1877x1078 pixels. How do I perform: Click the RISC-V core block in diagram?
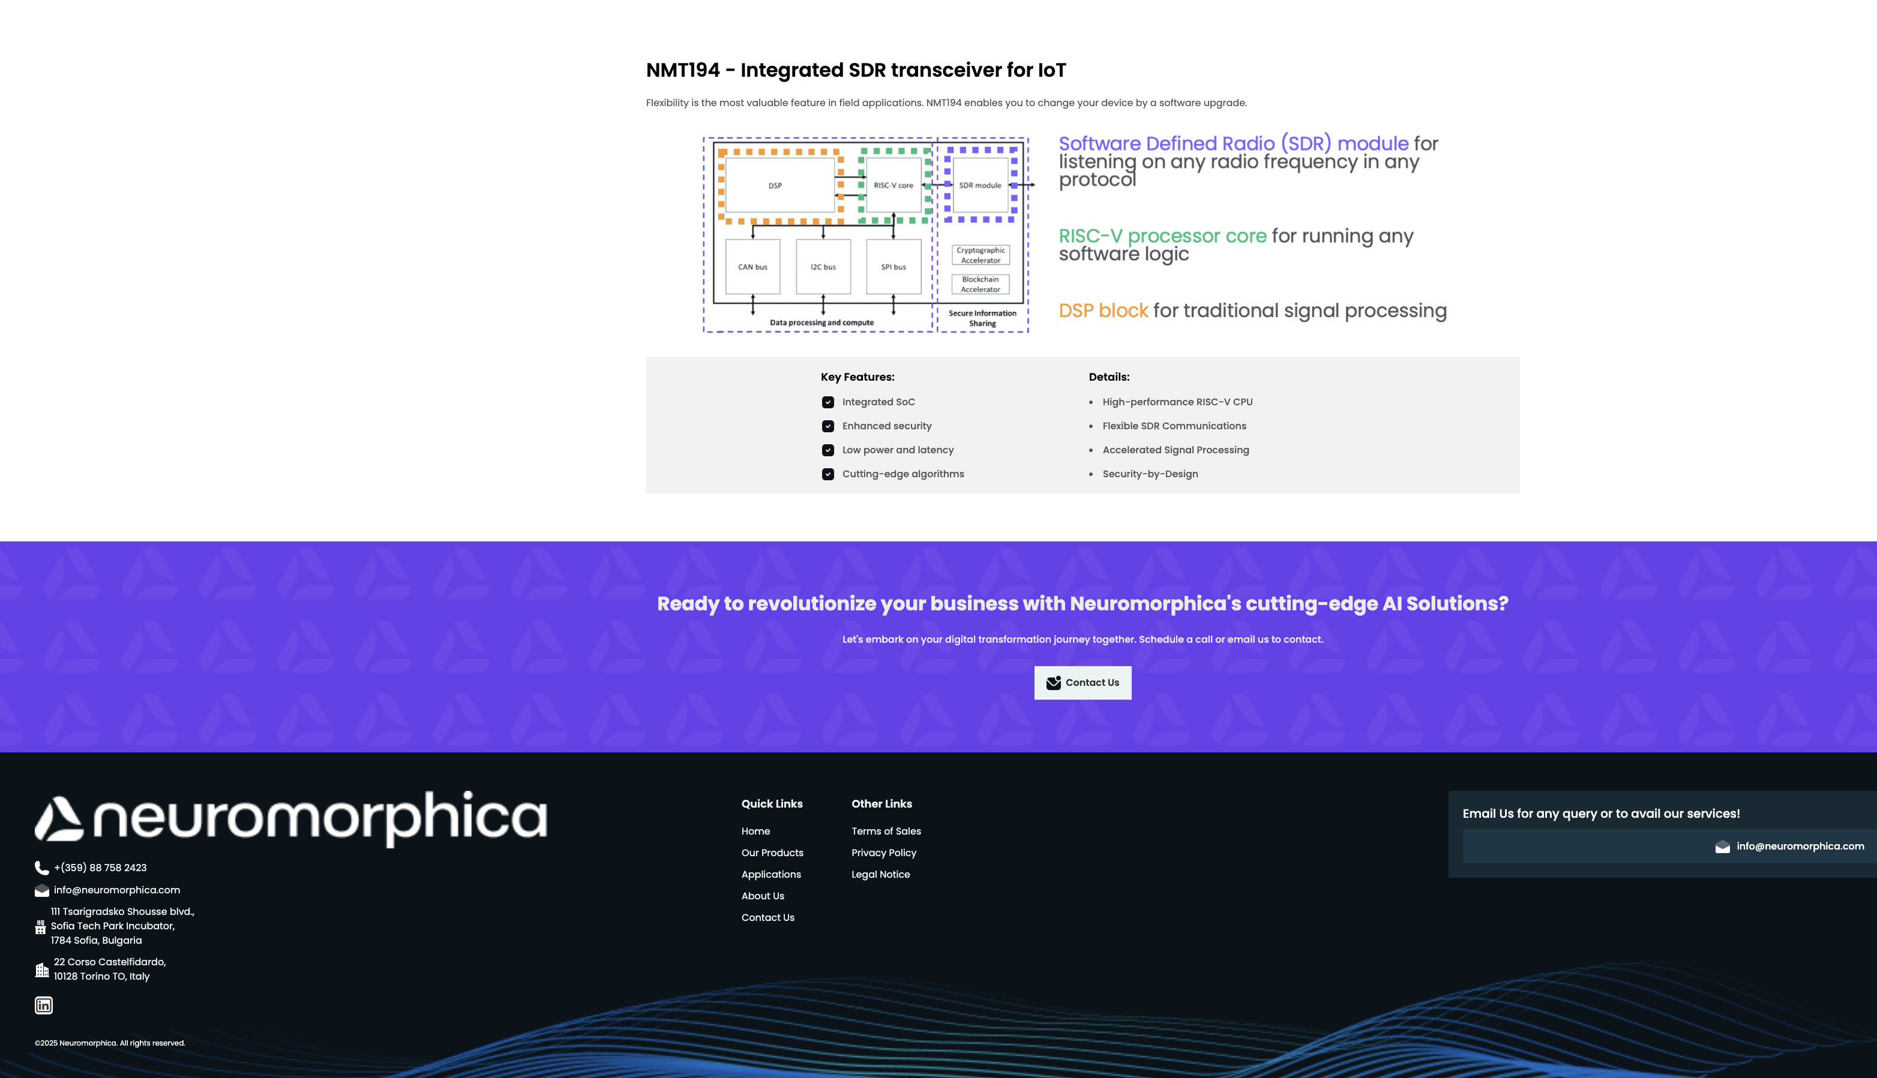(x=893, y=185)
